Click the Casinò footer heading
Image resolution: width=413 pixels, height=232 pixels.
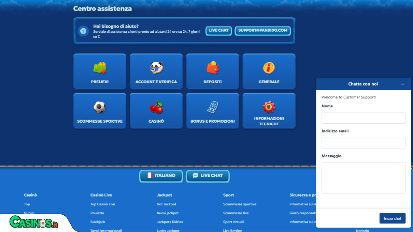tap(30, 195)
